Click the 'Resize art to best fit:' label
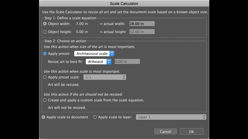Viewport: 248px width, 139px height. click(65, 62)
